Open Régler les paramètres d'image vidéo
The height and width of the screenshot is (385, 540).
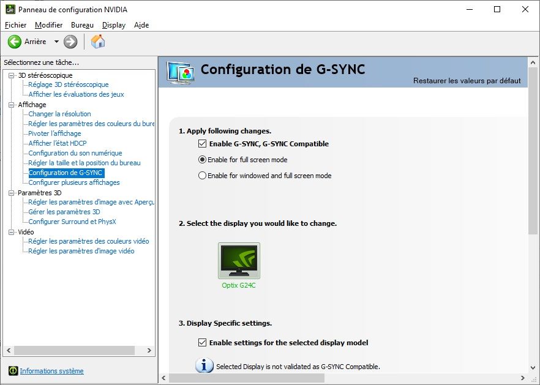click(x=81, y=251)
